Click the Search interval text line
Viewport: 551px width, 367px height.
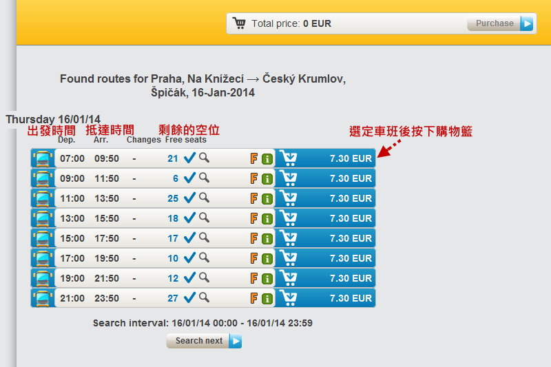202,323
